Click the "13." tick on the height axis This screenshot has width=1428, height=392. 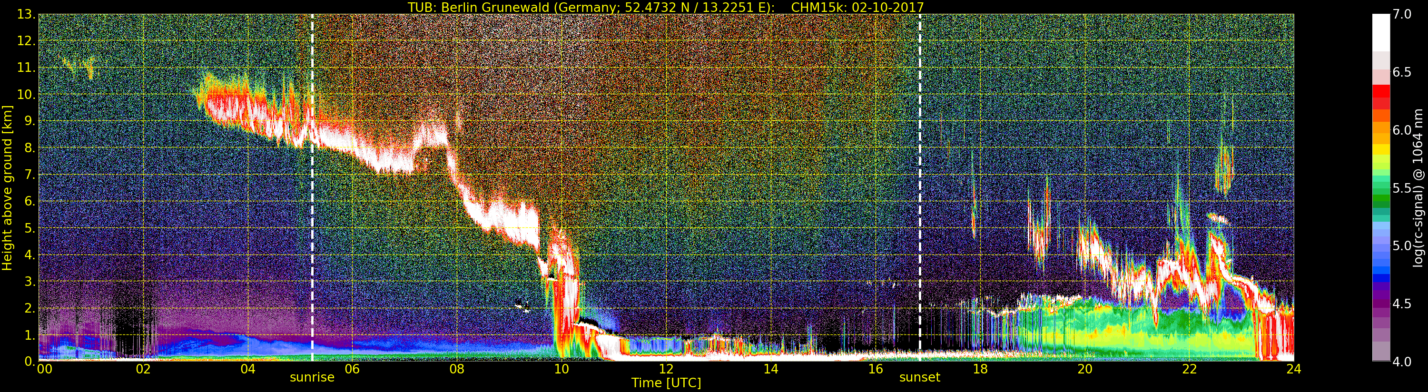click(26, 14)
